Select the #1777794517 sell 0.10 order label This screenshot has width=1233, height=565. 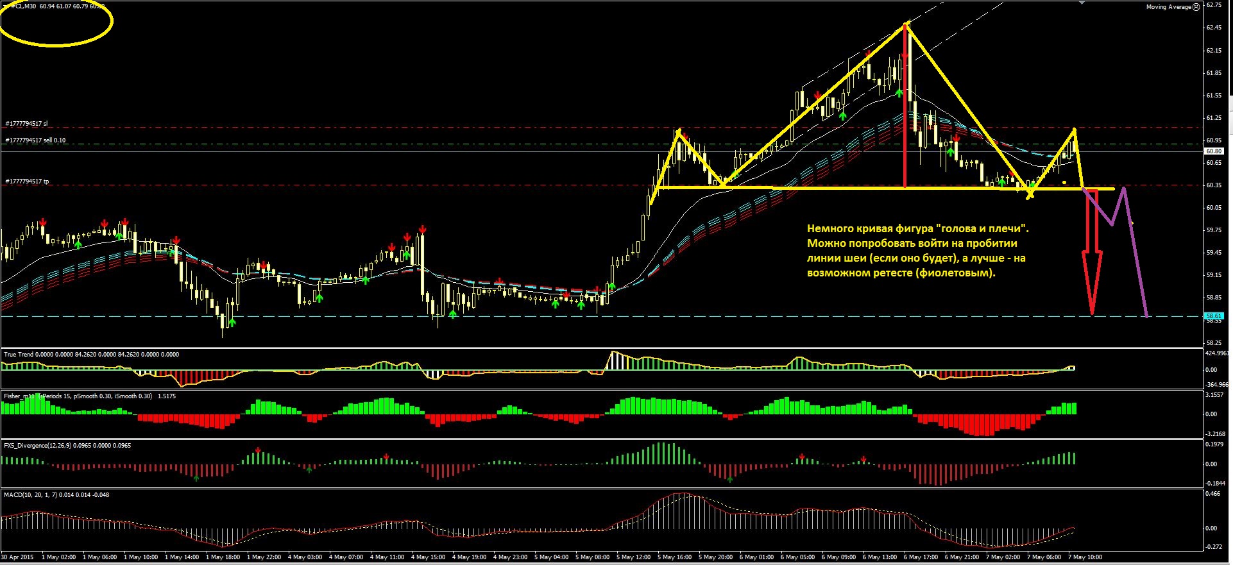pyautogui.click(x=35, y=140)
